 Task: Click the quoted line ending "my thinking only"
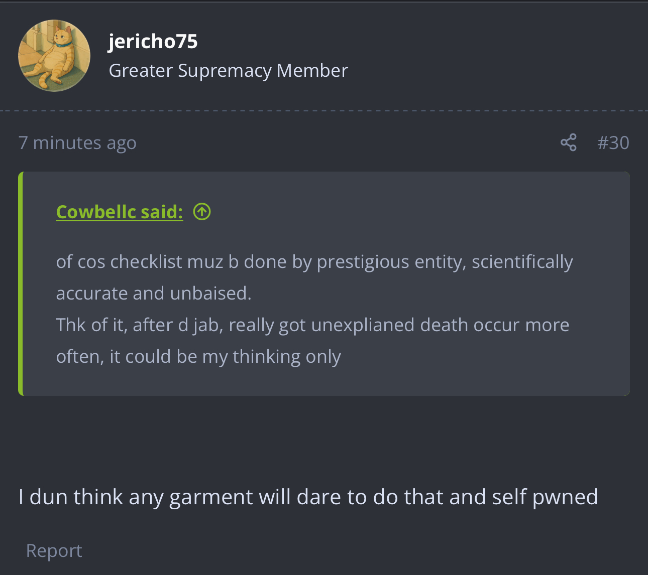198,357
